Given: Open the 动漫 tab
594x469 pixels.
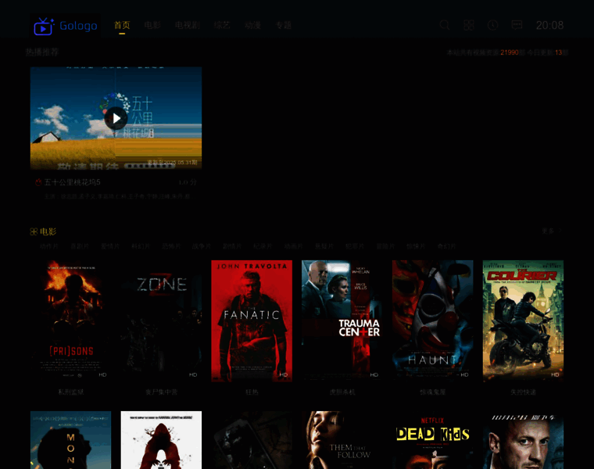Looking at the screenshot, I should tap(252, 25).
